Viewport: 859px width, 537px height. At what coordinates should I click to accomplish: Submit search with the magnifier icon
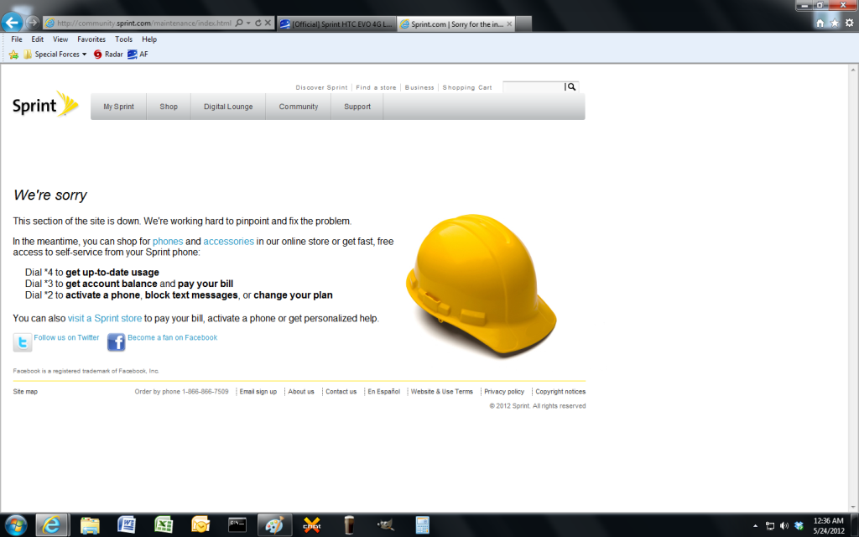571,87
